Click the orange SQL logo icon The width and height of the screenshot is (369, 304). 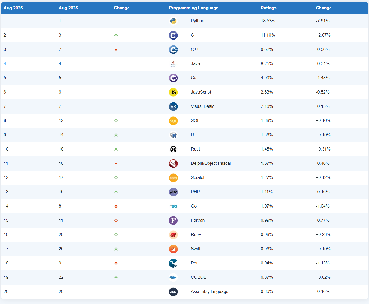coord(173,121)
